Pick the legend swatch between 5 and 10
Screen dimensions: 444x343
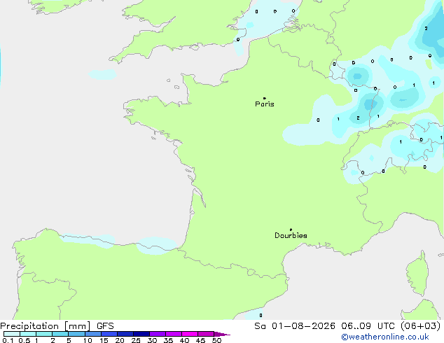coord(76,334)
